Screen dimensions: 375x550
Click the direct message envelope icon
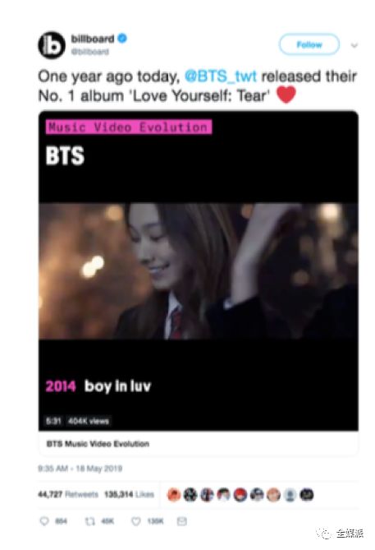pos(181,521)
